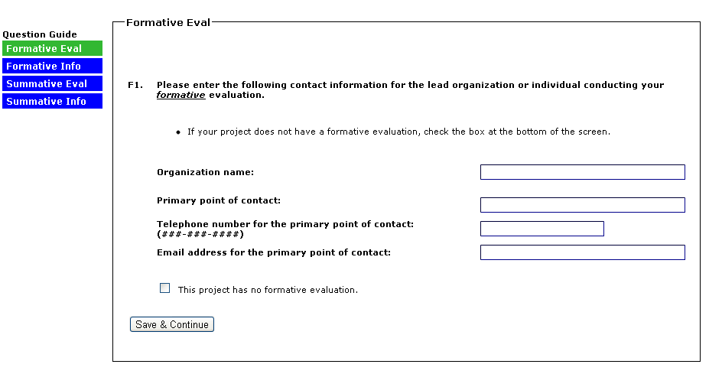Click the Organization name text field
The image size is (709, 374).
pyautogui.click(x=582, y=172)
